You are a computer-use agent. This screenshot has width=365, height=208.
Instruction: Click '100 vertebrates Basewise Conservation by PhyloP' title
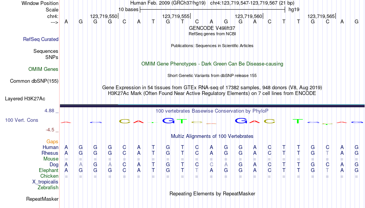click(x=212, y=111)
